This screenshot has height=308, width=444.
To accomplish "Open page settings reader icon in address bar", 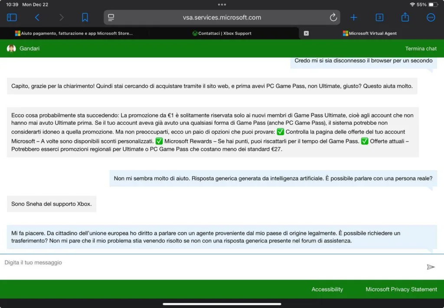I will (x=111, y=17).
